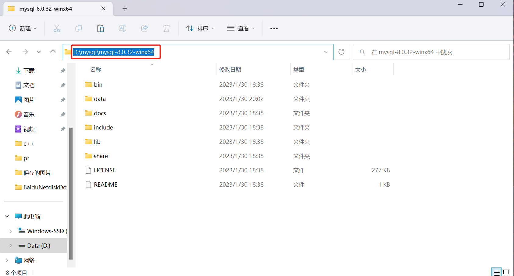514x276 pixels.
Task: Open the three-dots more options menu
Action: (x=274, y=28)
